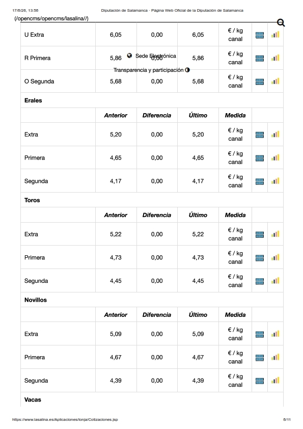The height and width of the screenshot is (429, 303).
Task: Open the table icon for Novillos Primera
Action: 260,358
